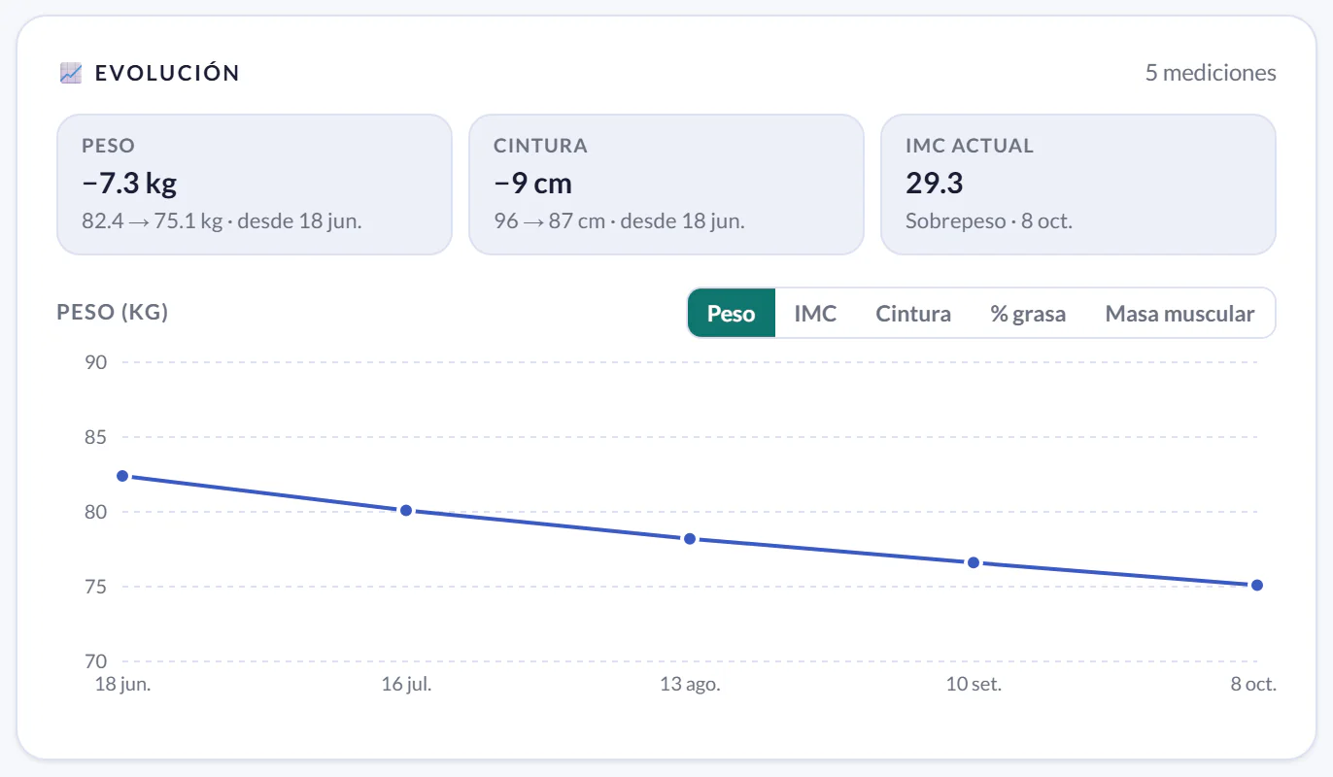Open the Masa muscular tab
This screenshot has height=777, width=1333.
coord(1179,314)
